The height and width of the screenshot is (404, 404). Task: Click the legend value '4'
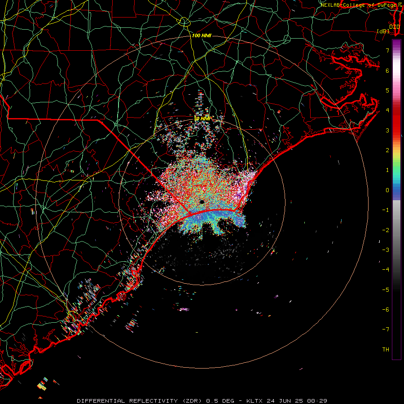click(x=387, y=110)
